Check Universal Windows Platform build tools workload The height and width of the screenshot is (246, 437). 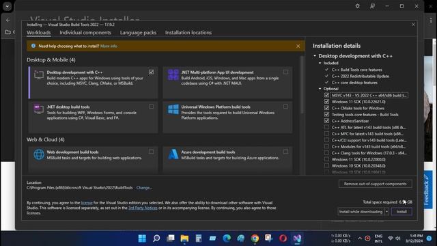click(285, 107)
